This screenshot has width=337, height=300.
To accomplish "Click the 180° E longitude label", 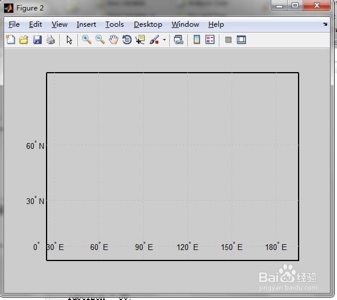I will coord(276,247).
